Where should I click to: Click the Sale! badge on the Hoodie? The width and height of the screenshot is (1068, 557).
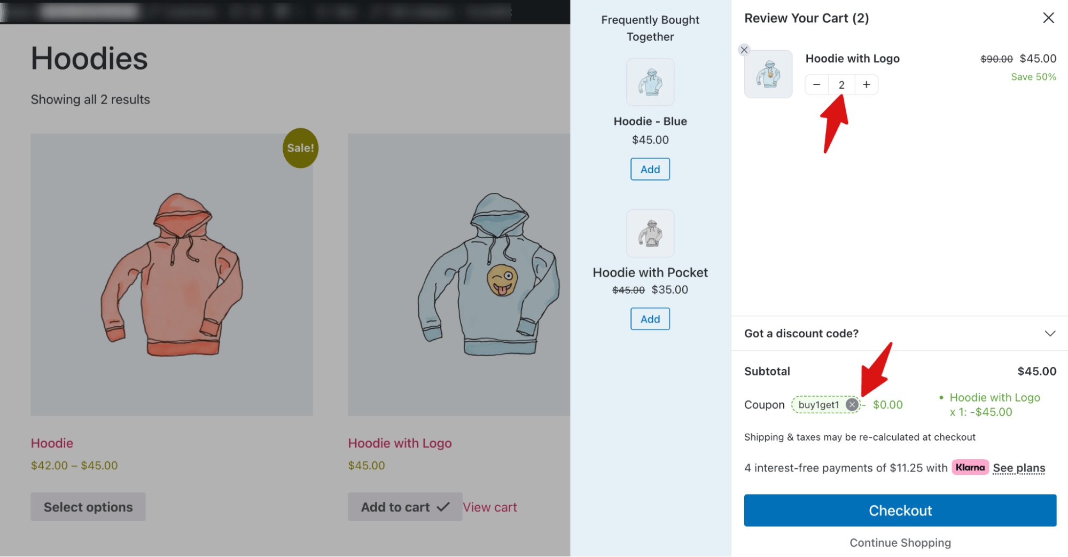pyautogui.click(x=300, y=148)
